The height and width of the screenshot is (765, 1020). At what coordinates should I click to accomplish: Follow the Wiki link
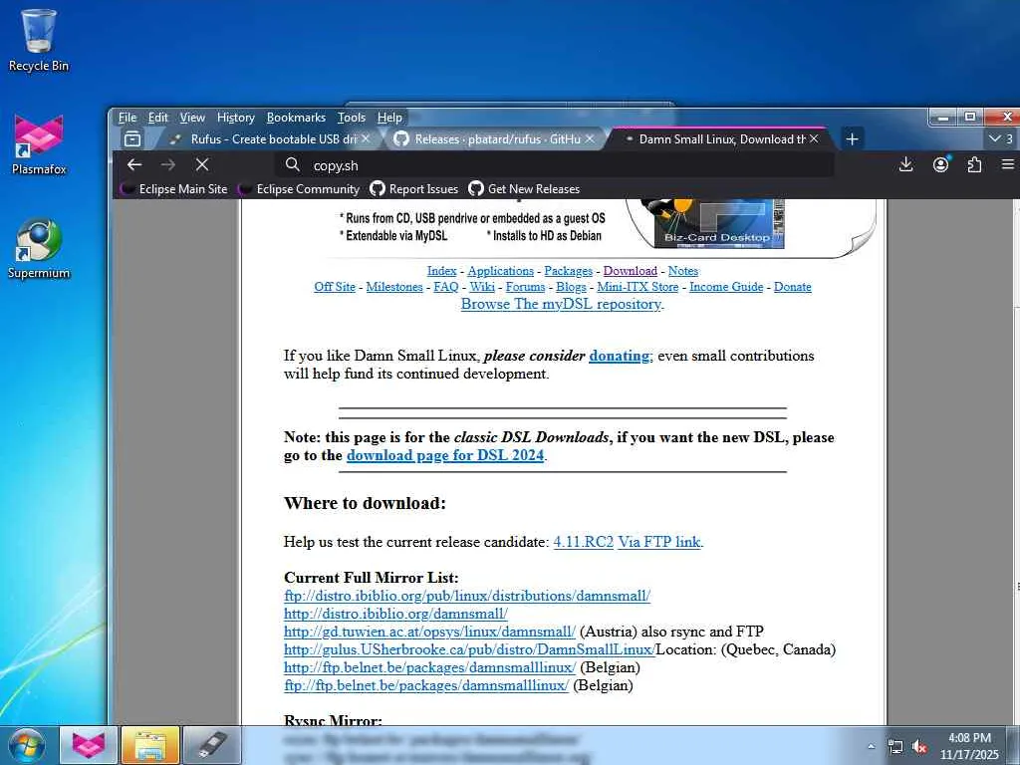tap(482, 287)
